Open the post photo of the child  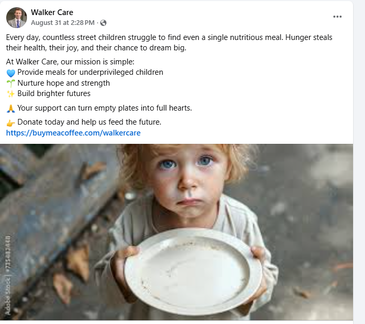tap(177, 232)
